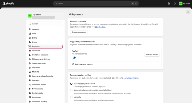The image size is (192, 103).
Task: Select Automatically at checkout radio option
Action: tap(71, 84)
